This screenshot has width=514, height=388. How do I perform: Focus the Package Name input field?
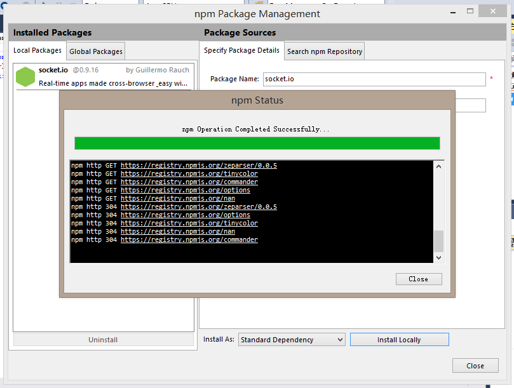pos(374,79)
